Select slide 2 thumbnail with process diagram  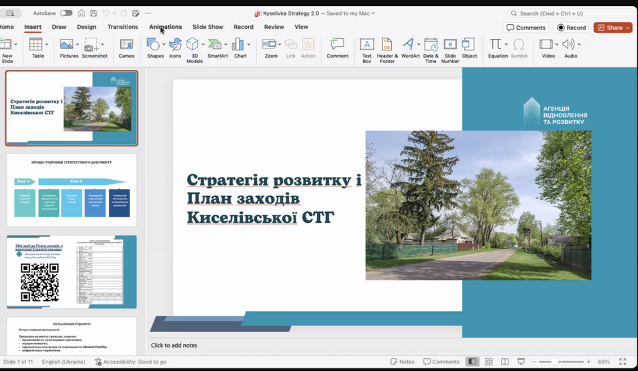coord(72,190)
